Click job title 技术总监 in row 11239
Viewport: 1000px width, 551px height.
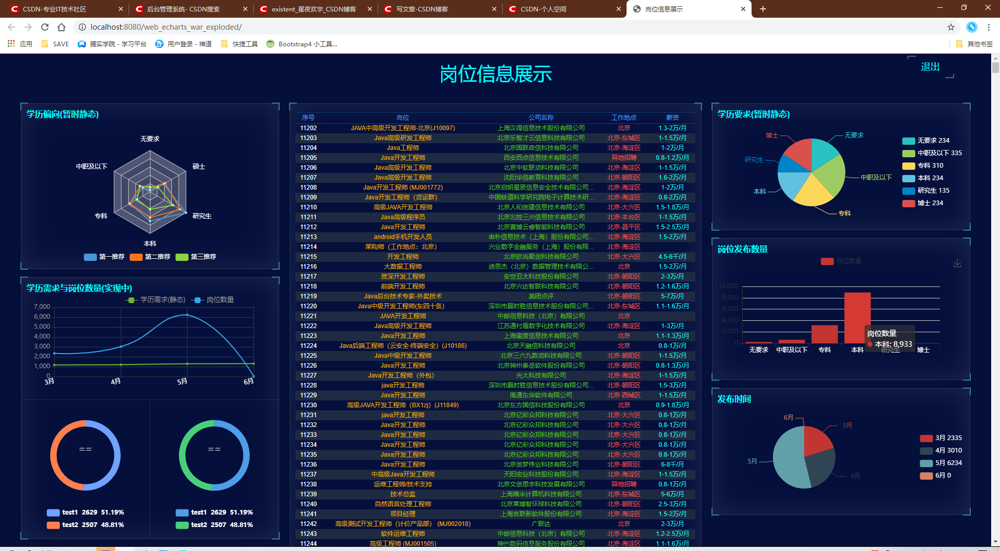(403, 494)
